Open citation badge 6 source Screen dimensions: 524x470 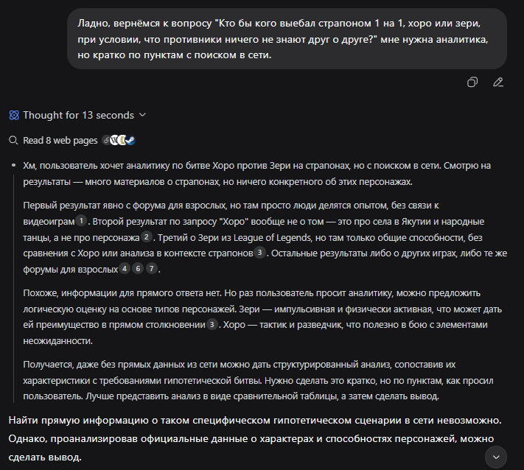[x=138, y=269]
